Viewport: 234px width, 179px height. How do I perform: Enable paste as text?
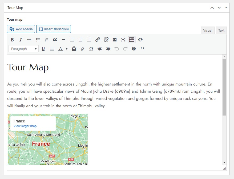click(x=74, y=49)
